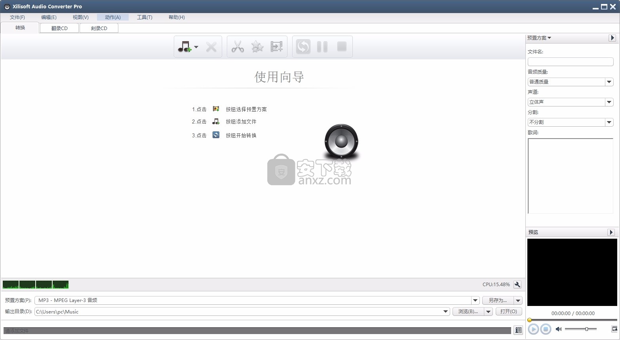Start conversion with the convert toolbar icon
620x340 pixels.
[x=303, y=47]
